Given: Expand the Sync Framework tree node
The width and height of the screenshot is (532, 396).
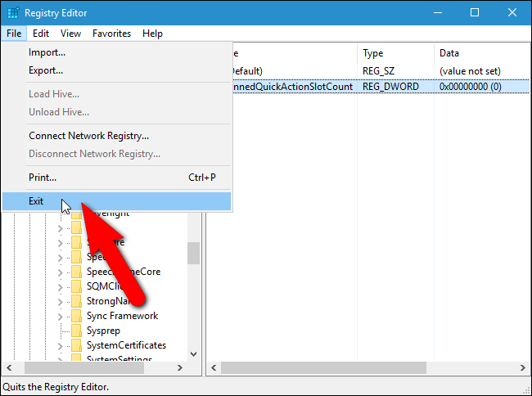Looking at the screenshot, I should point(60,317).
